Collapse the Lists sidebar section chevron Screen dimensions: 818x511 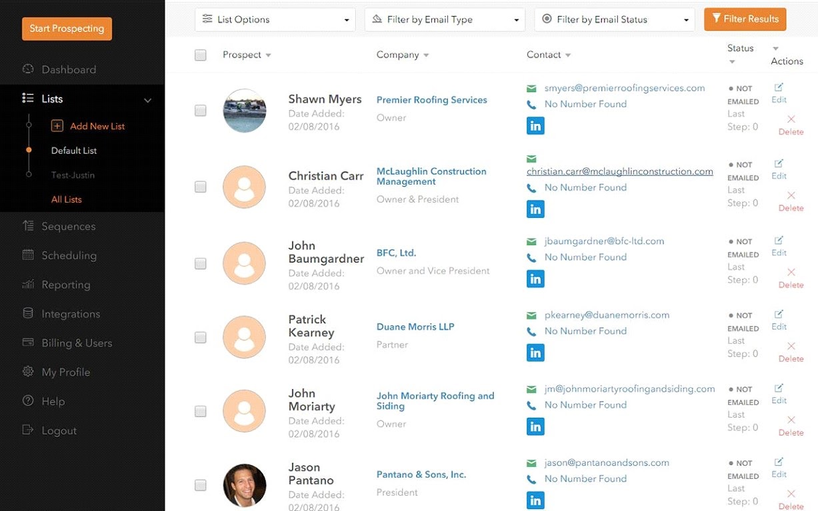pos(147,99)
